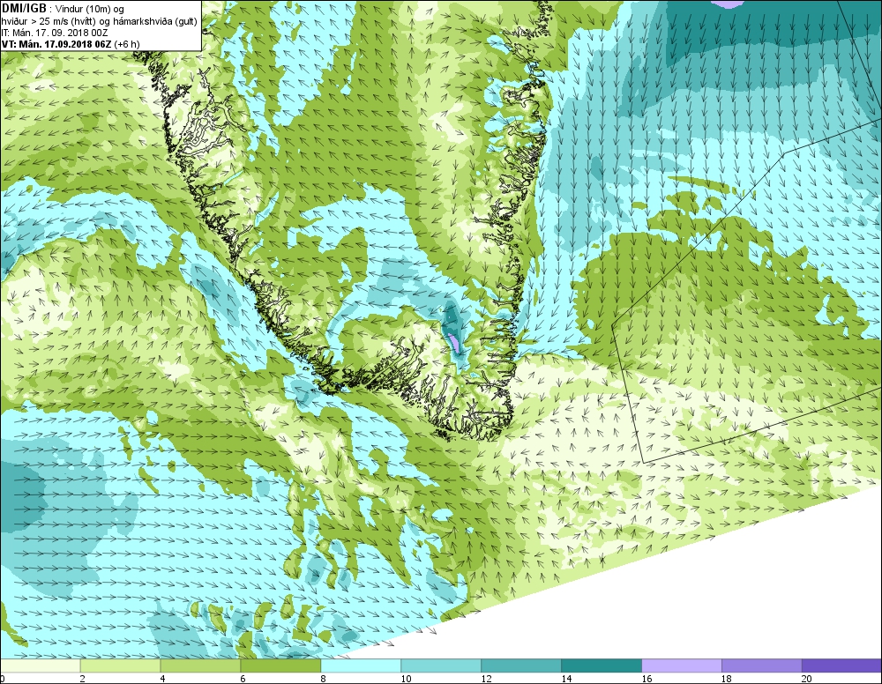Pick the 4–6 m/s green legend swatch
This screenshot has width=882, height=684.
point(201,665)
